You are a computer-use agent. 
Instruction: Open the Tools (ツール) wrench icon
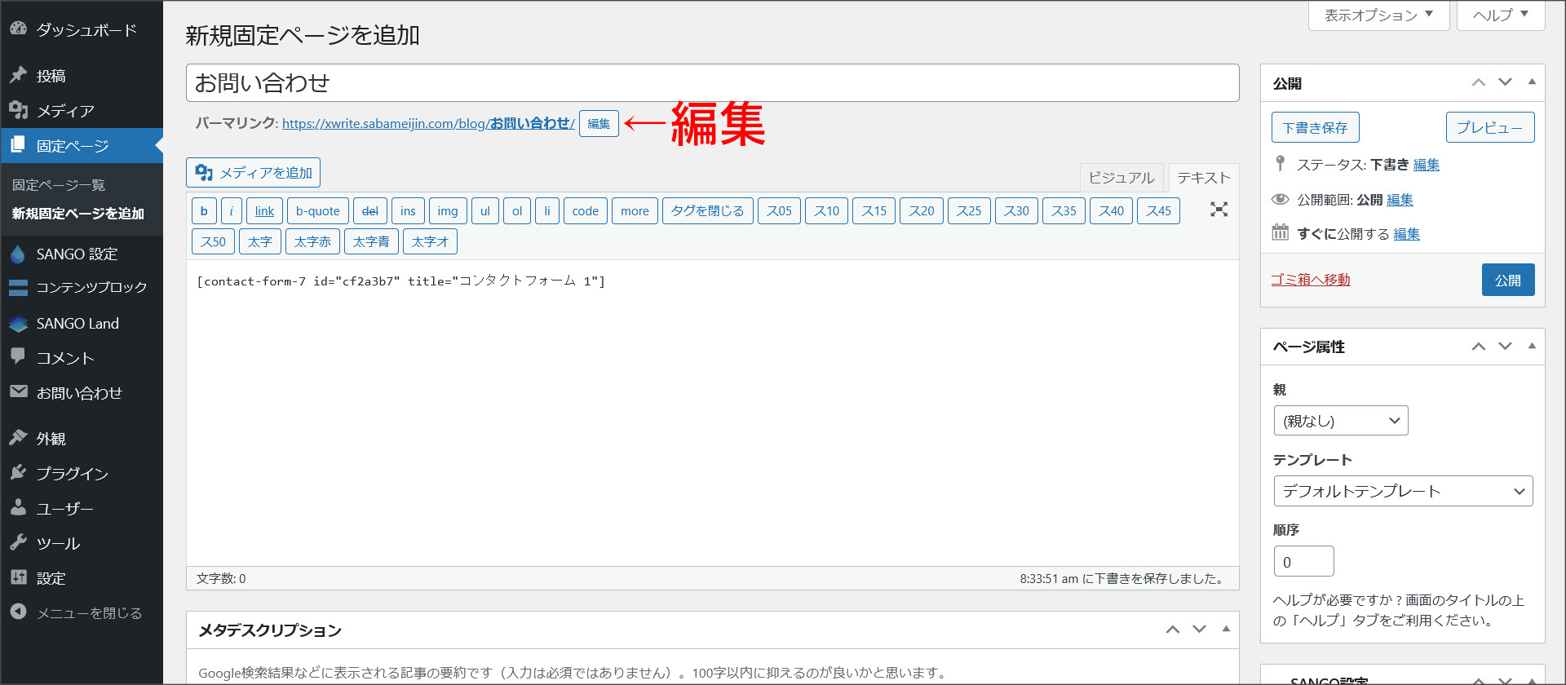click(x=18, y=542)
